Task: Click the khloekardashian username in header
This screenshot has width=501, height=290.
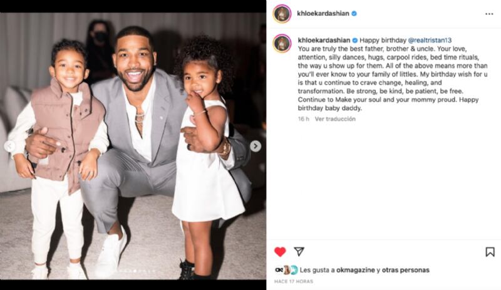Action: point(323,13)
